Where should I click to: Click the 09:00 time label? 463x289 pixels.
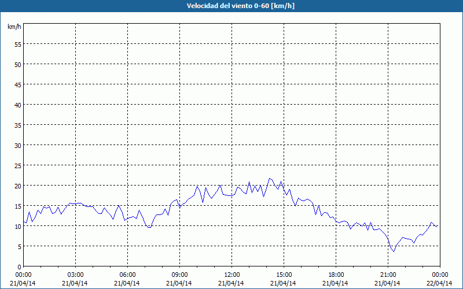coord(180,275)
